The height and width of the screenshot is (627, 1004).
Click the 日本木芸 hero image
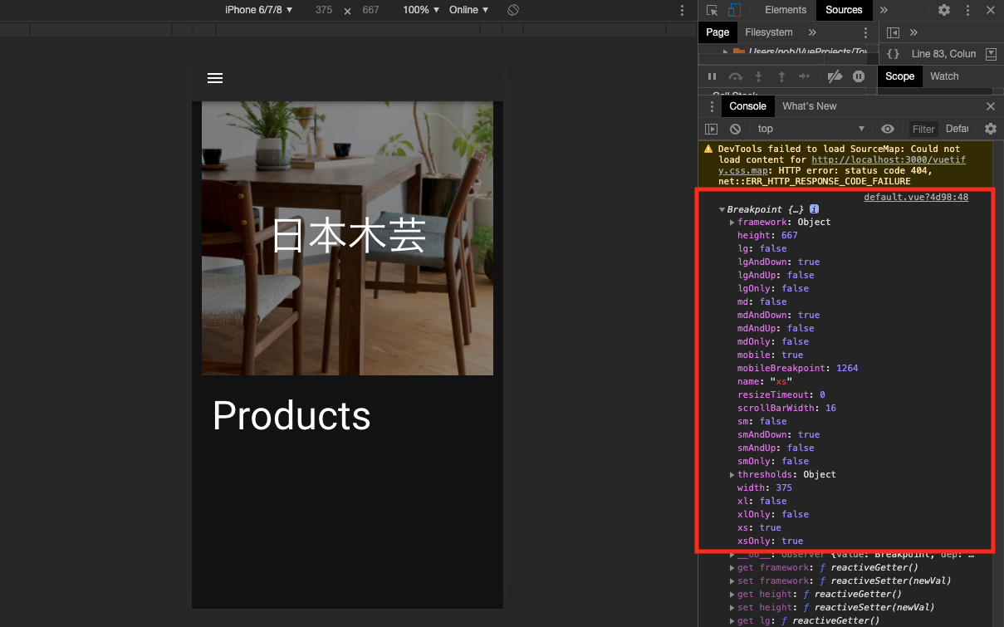(347, 238)
